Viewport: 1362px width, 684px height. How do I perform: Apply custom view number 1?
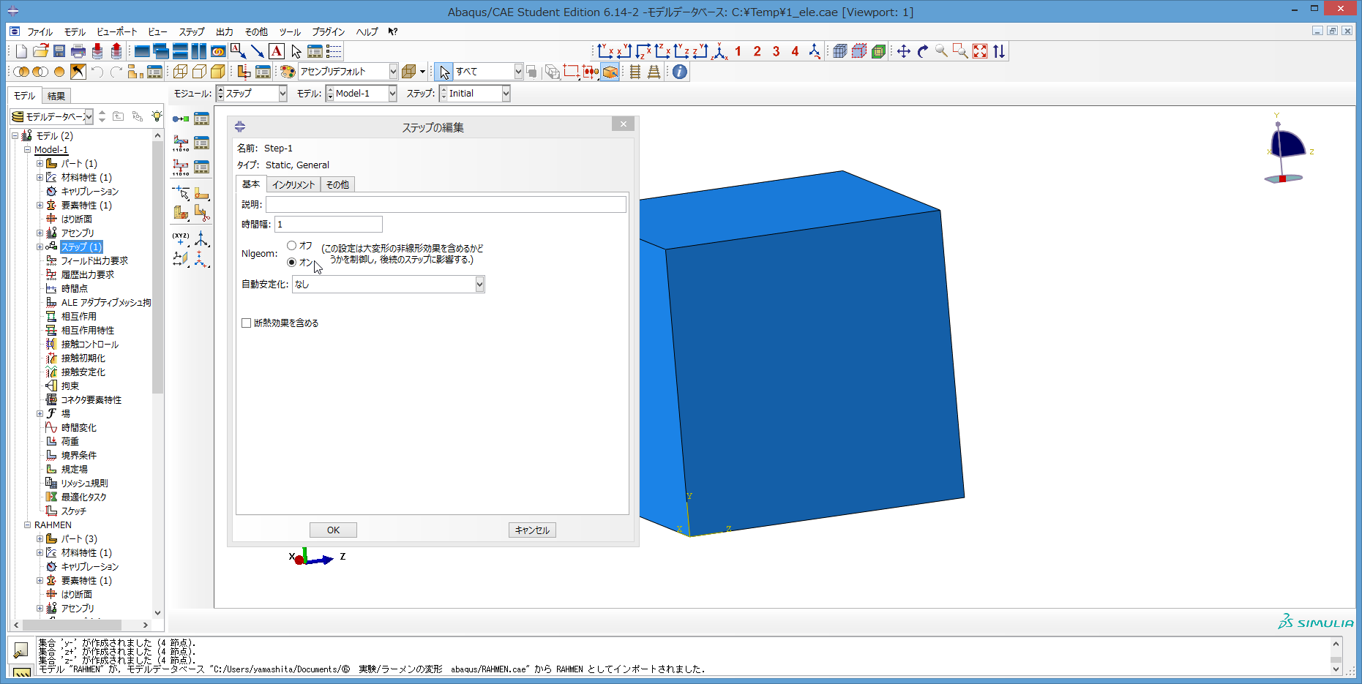coord(738,51)
